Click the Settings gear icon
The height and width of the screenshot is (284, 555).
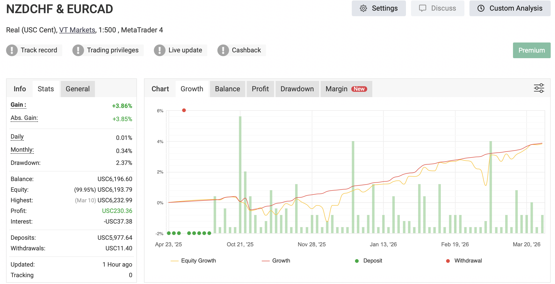(364, 8)
